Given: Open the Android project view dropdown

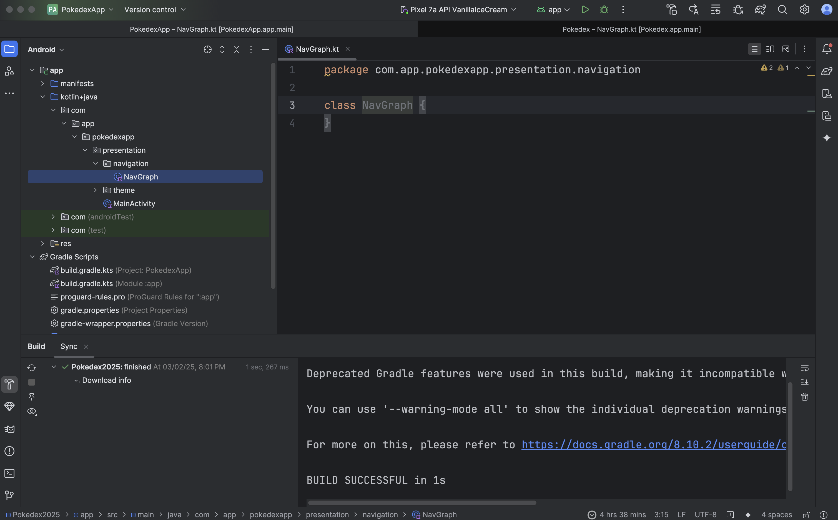Looking at the screenshot, I should [46, 49].
